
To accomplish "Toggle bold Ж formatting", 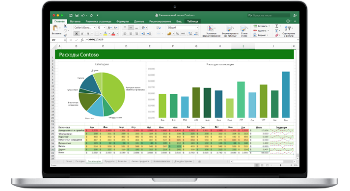I will pyautogui.click(x=77, y=34).
